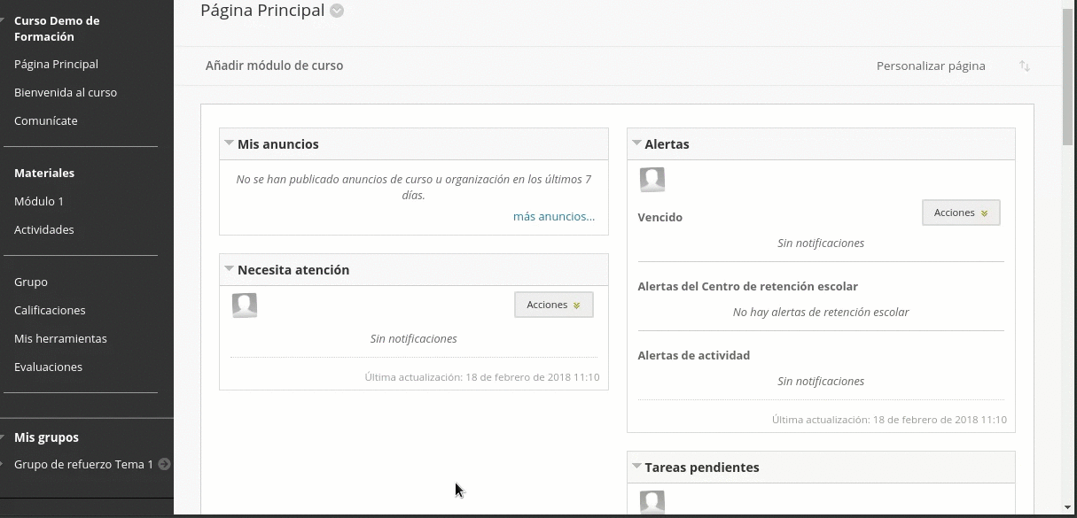Image resolution: width=1077 pixels, height=518 pixels.
Task: Click the reorder arrows icon beside Personalizar página
Action: click(1025, 66)
